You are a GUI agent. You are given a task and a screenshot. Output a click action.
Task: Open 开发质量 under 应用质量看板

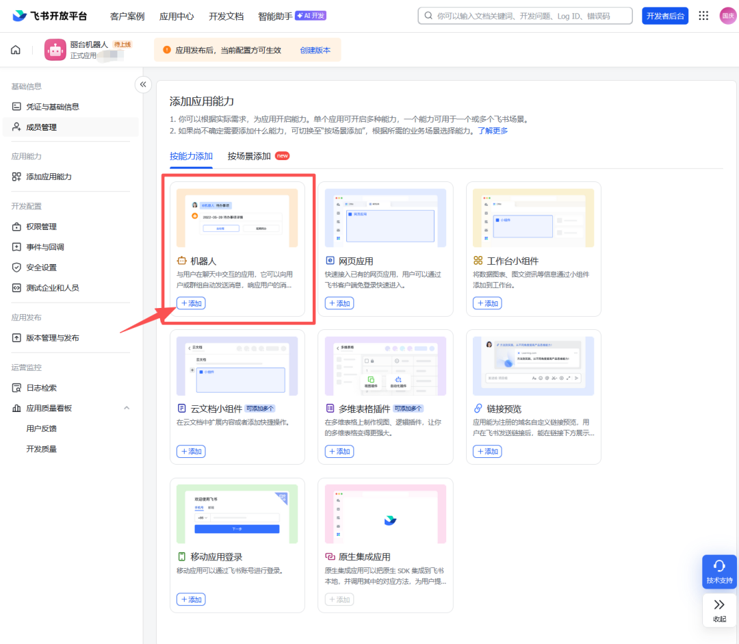click(42, 449)
